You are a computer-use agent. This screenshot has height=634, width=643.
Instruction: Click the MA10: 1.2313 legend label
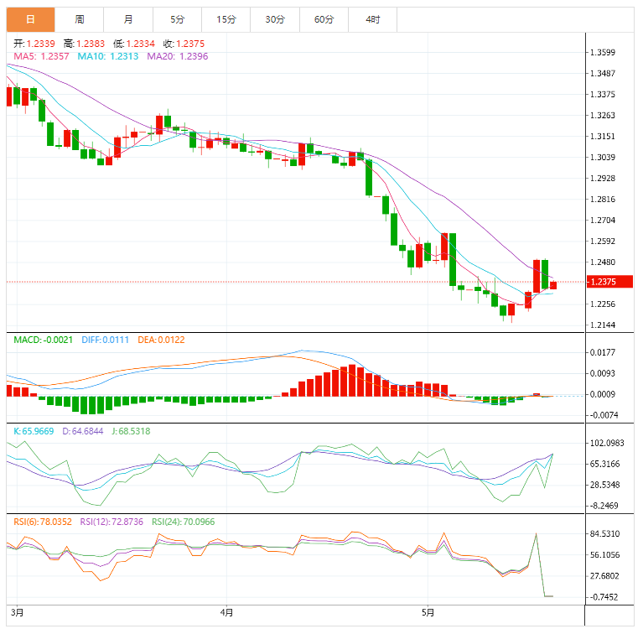[x=108, y=56]
